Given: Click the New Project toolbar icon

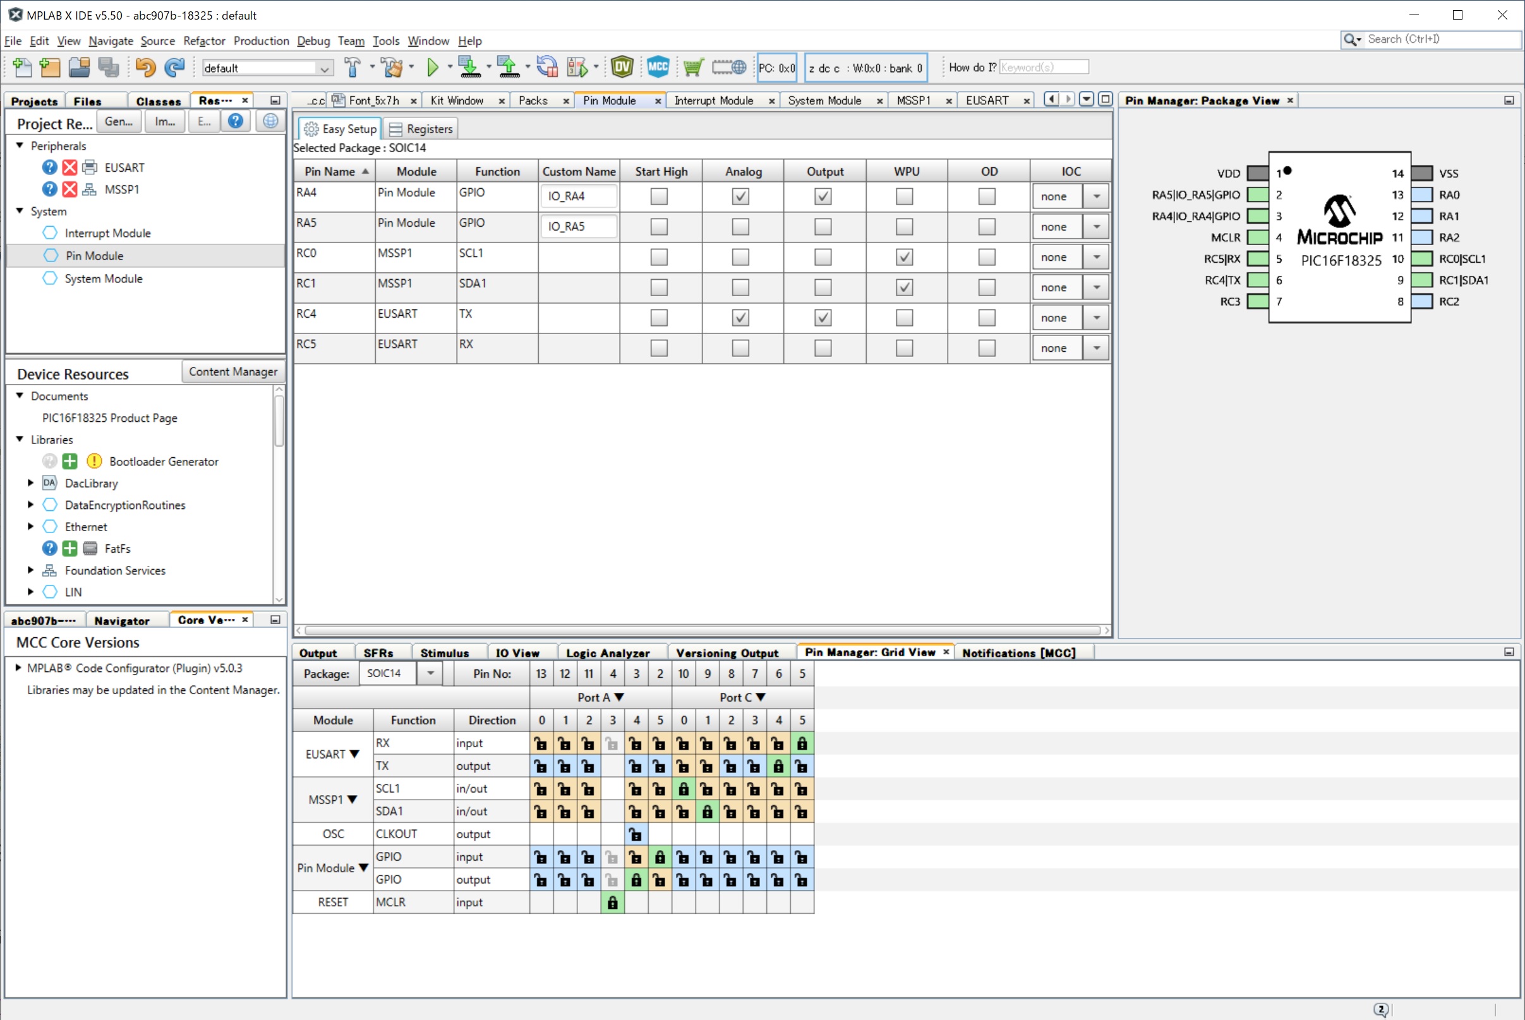Looking at the screenshot, I should click(49, 67).
